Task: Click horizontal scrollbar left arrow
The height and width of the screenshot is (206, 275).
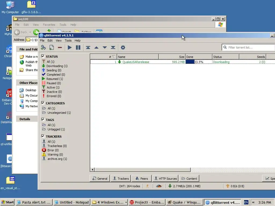Action: (x=92, y=170)
